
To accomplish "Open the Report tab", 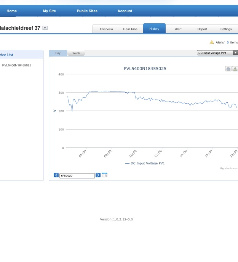I will click(x=202, y=29).
